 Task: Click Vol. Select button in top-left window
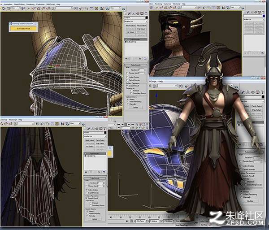tap(130, 32)
